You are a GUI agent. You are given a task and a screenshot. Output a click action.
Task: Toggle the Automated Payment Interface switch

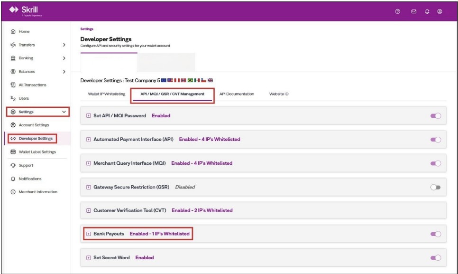tap(436, 140)
